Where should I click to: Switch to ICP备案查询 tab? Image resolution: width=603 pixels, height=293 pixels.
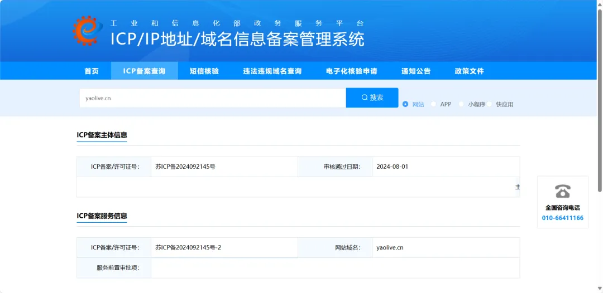144,71
